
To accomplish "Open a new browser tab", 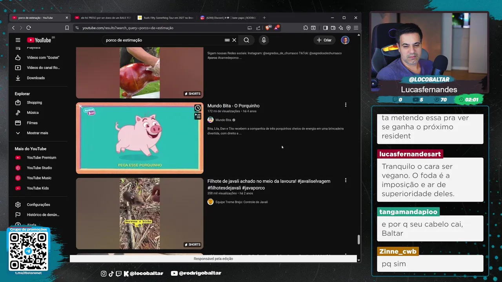I will point(264,18).
